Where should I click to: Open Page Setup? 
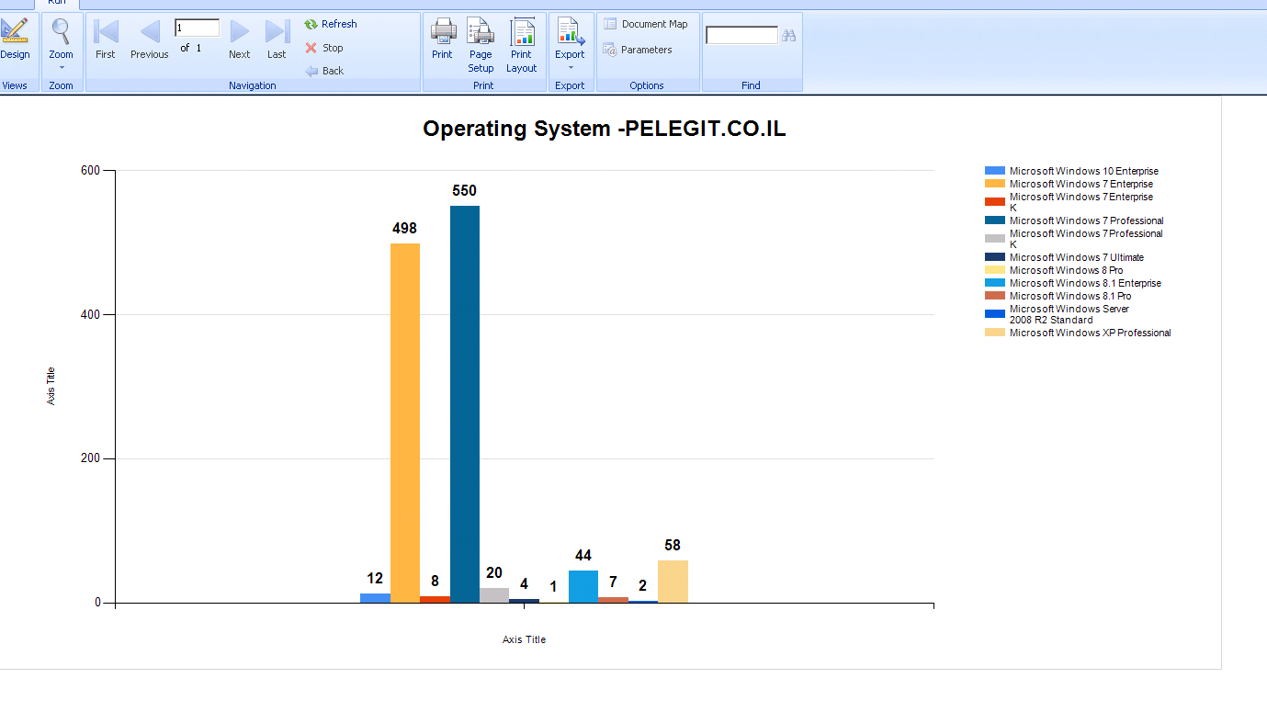(481, 45)
